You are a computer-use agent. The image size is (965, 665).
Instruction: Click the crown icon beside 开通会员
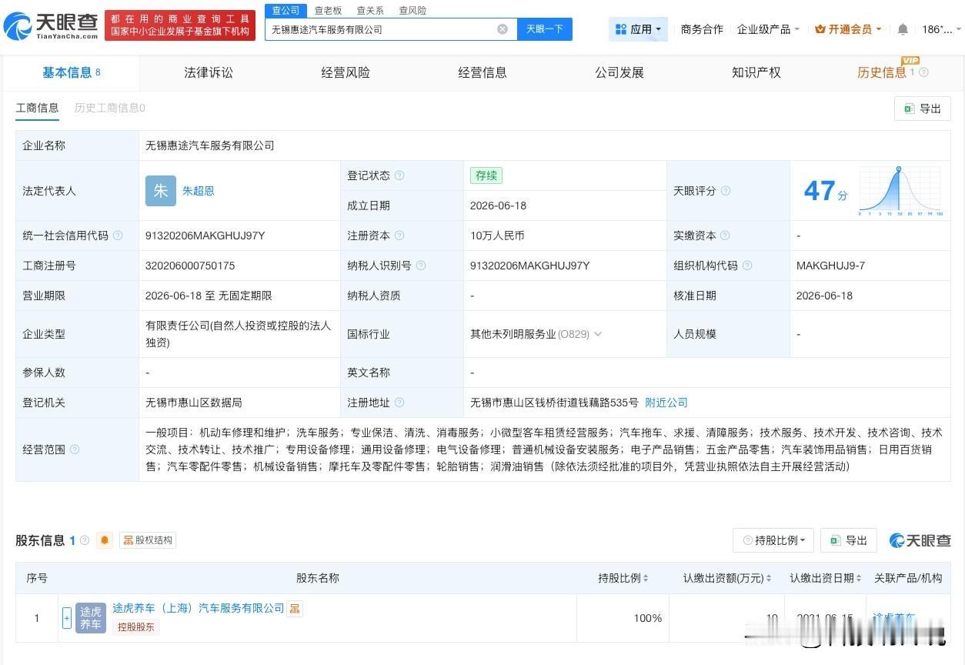coord(820,29)
